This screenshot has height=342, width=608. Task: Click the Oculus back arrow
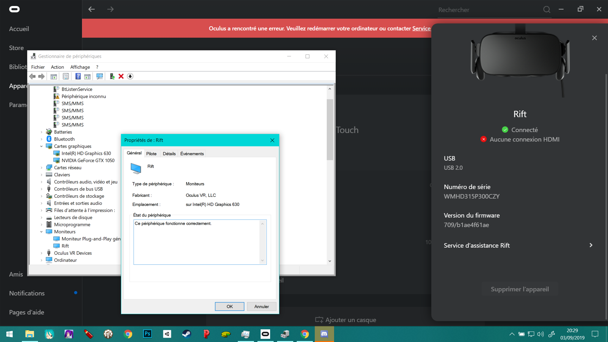[92, 9]
